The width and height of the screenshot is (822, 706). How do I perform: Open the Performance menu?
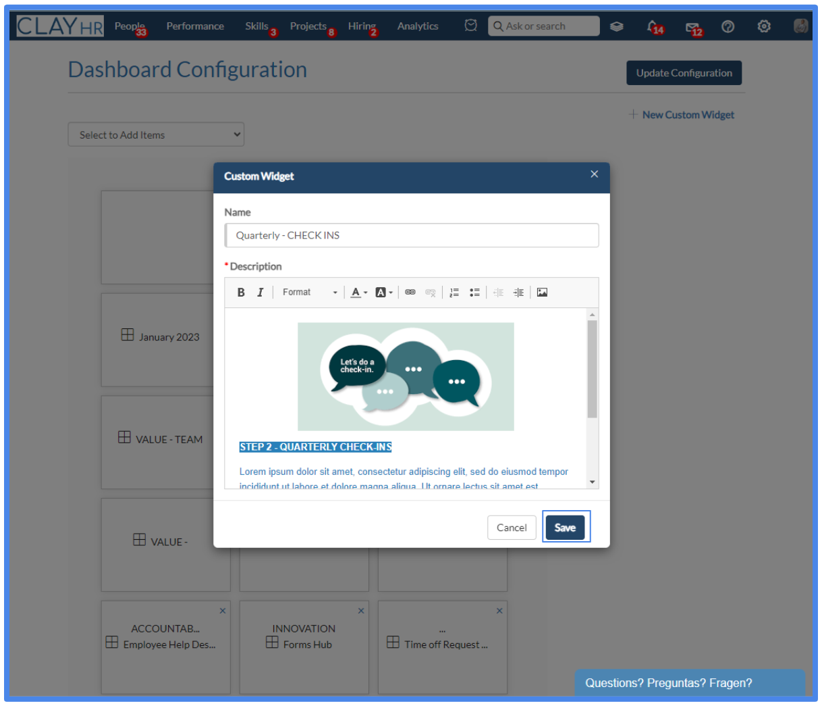coord(195,26)
